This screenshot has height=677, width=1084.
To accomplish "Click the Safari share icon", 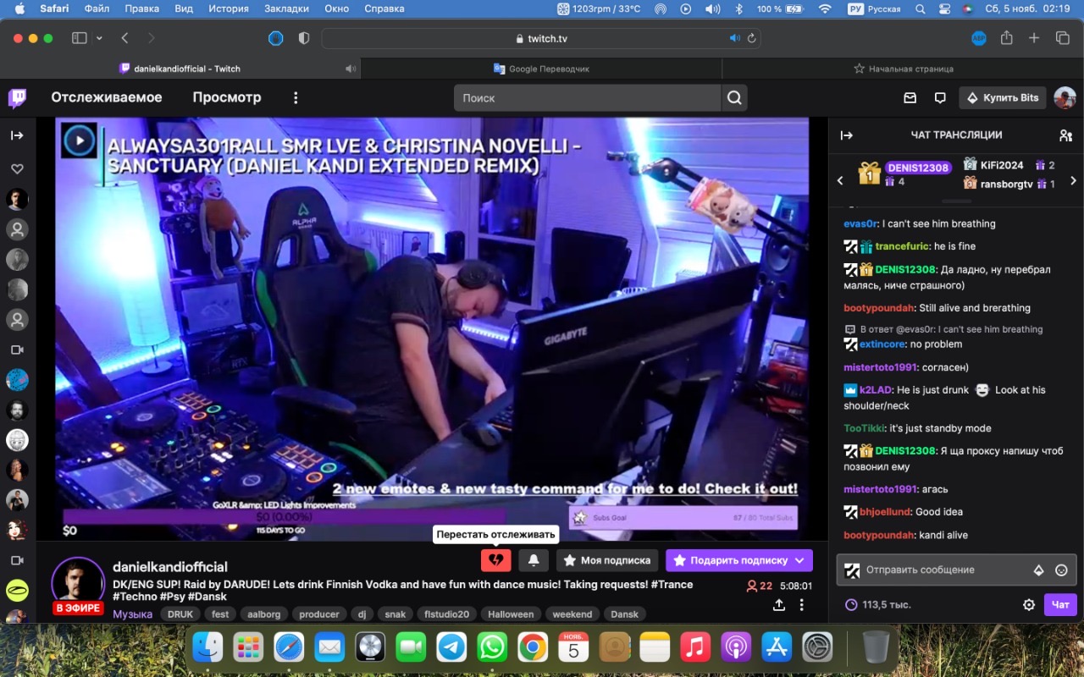I will (x=1007, y=38).
